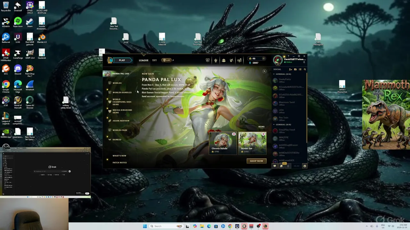
Task: Open the friends list view options icon
Action: tap(300, 69)
